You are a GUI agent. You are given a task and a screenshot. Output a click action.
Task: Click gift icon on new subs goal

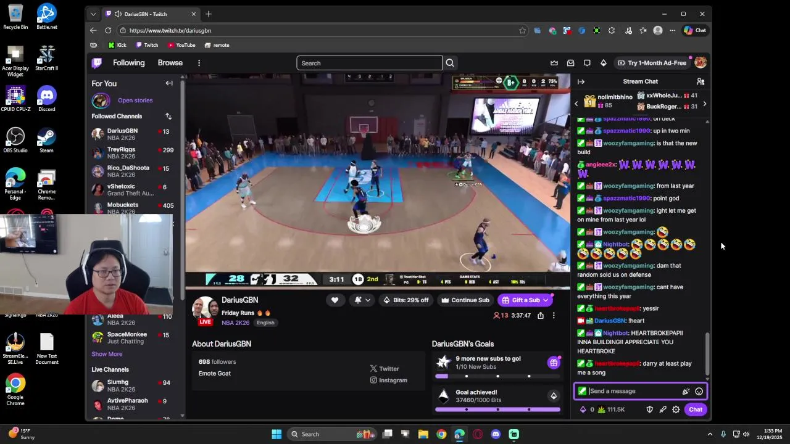click(x=554, y=363)
